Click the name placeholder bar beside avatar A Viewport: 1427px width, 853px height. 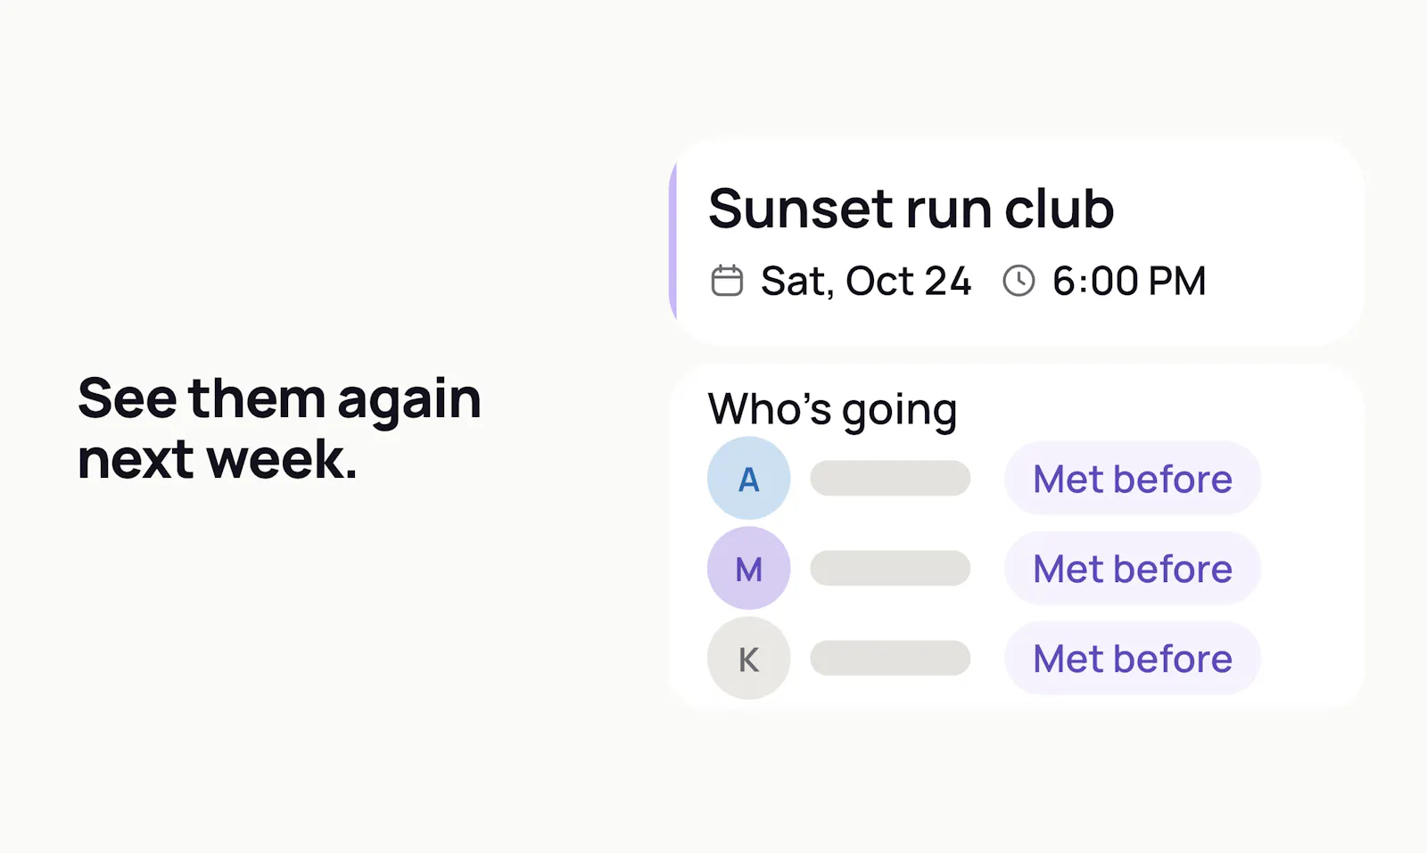890,479
